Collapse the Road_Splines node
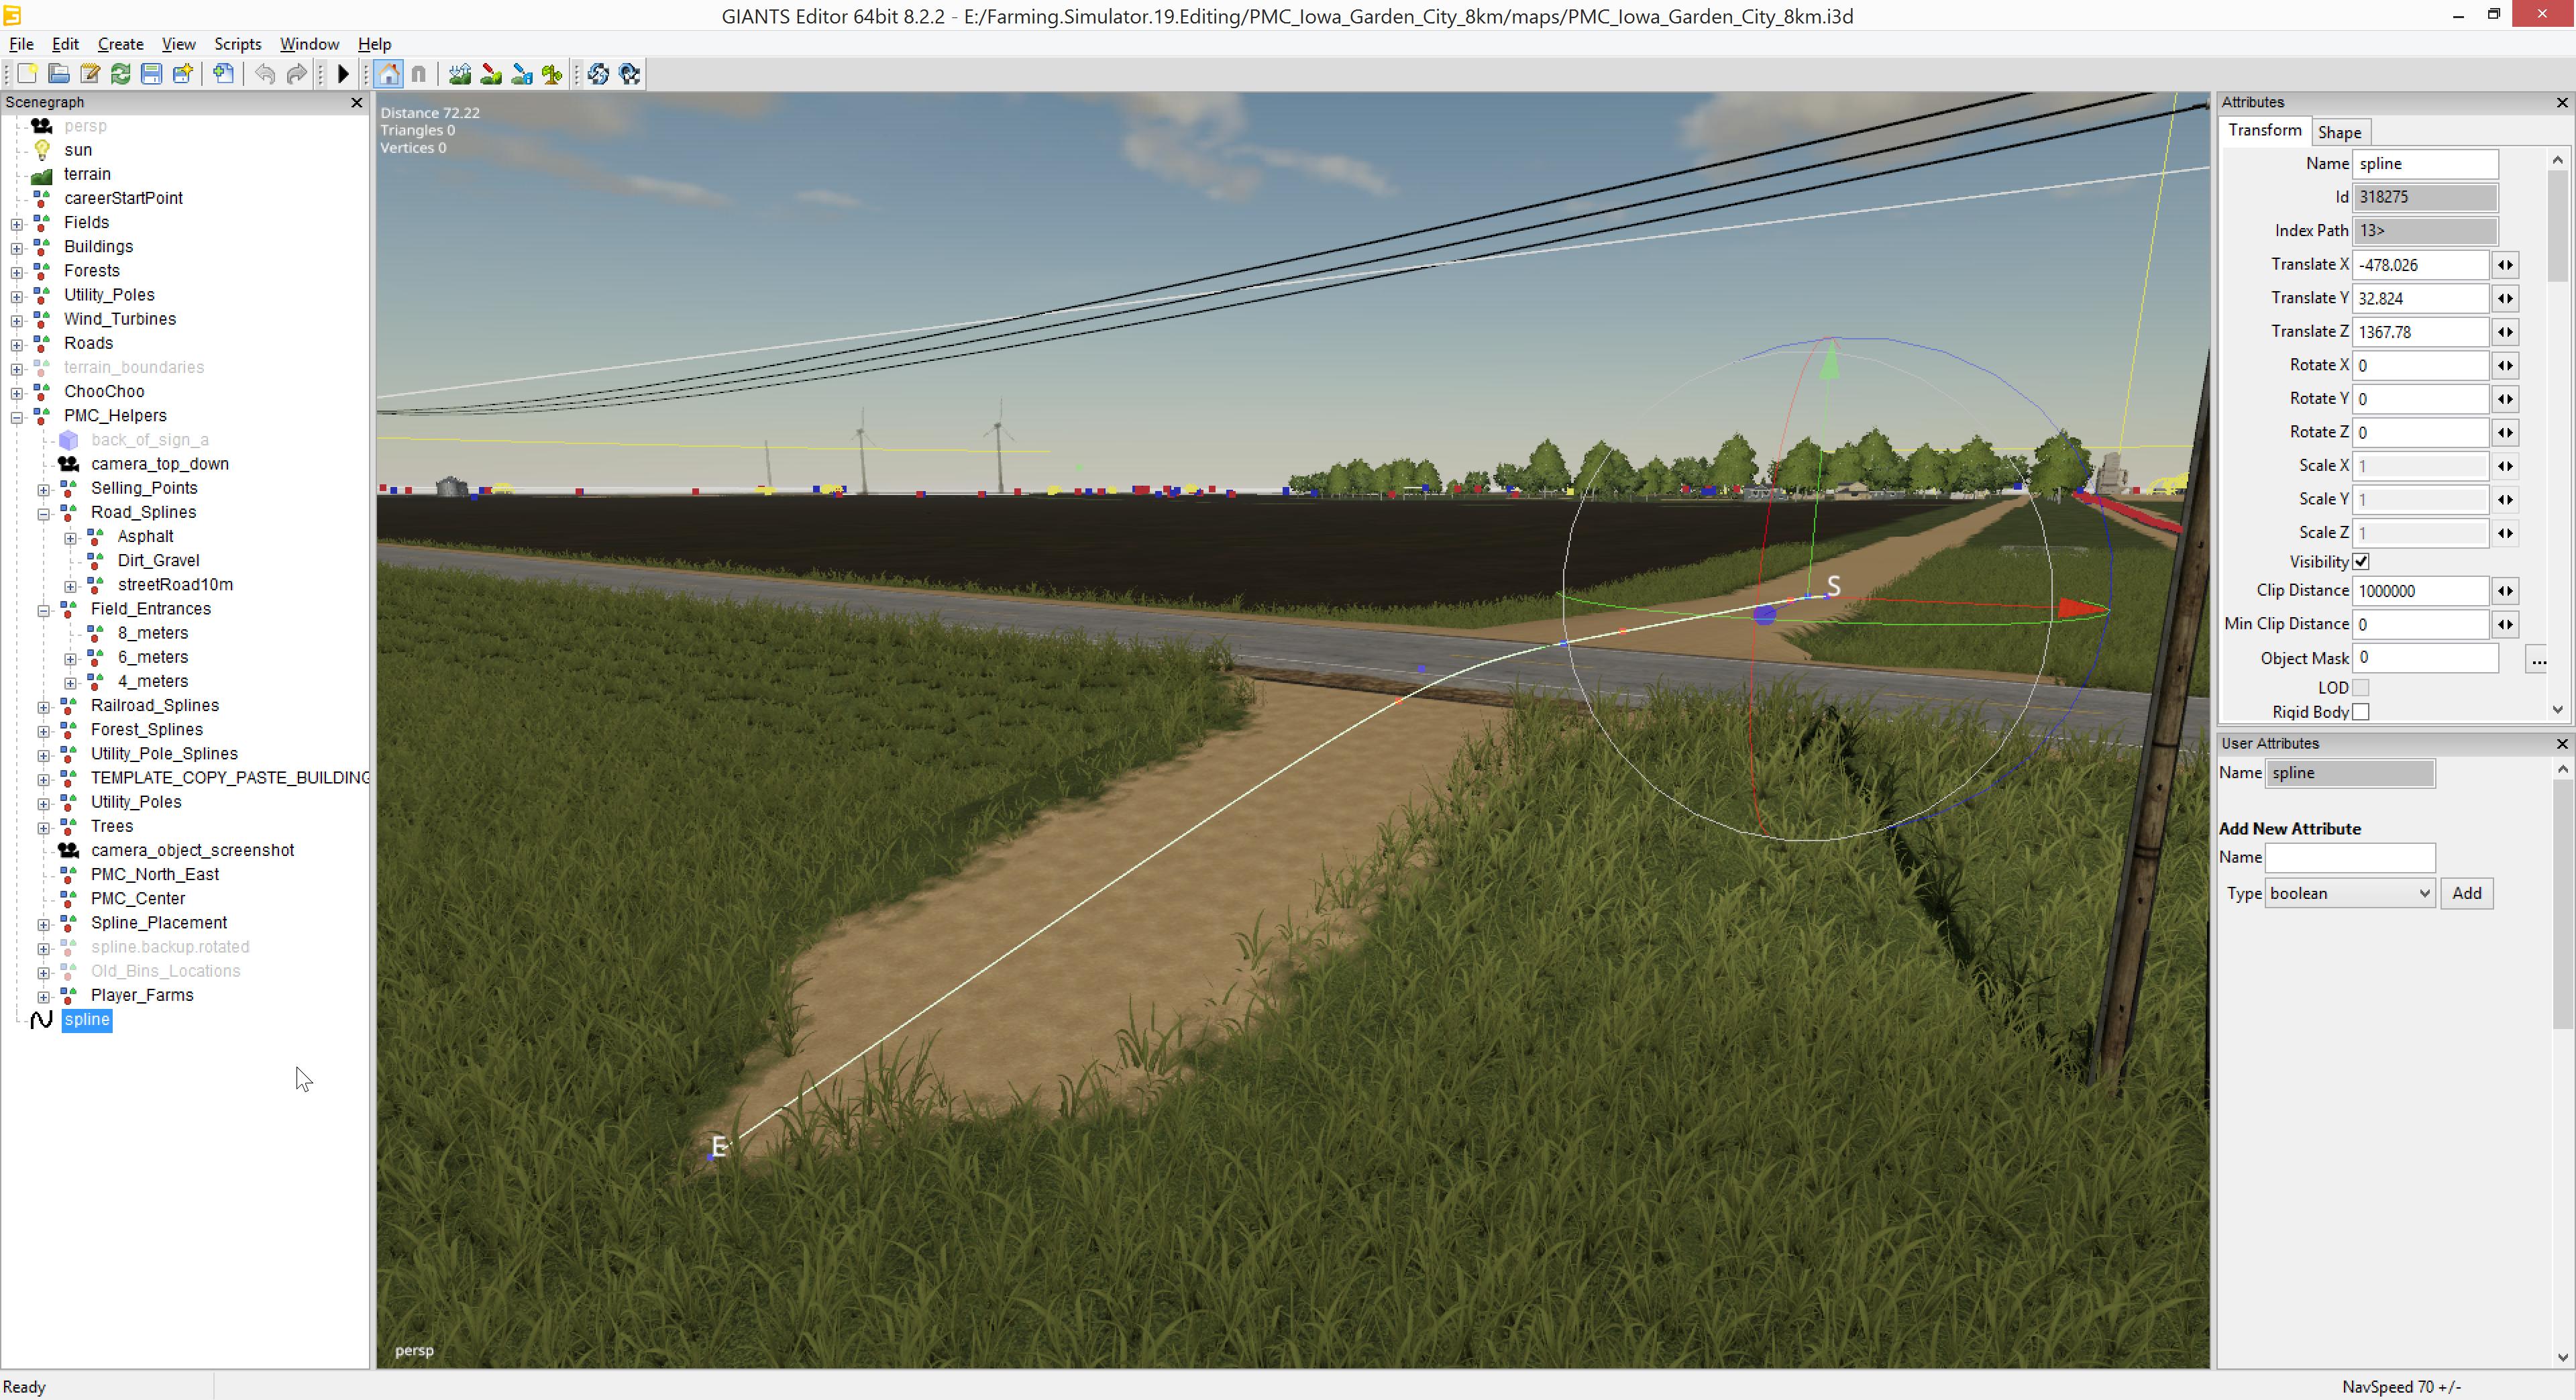Image resolution: width=2576 pixels, height=1400 pixels. (x=44, y=514)
